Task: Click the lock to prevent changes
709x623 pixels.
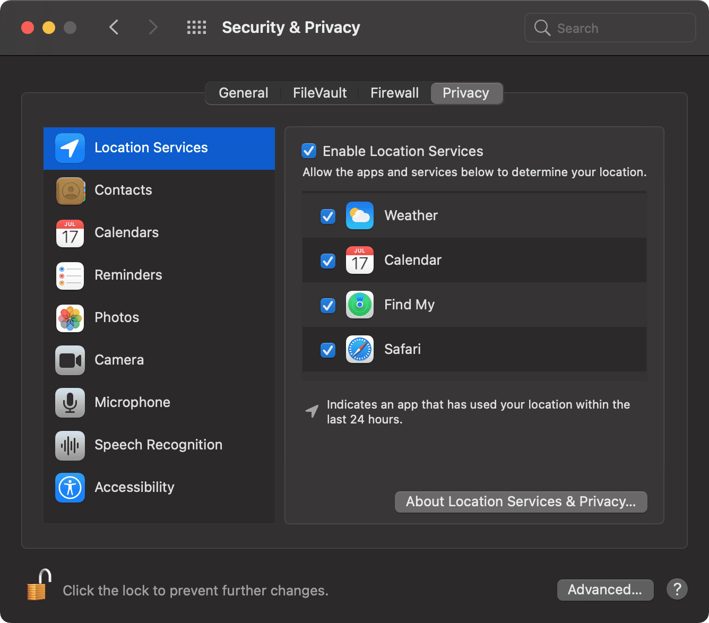Action: point(37,585)
